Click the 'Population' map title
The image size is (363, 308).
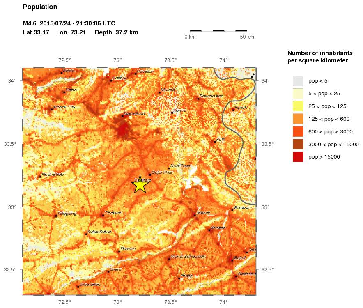40,7
